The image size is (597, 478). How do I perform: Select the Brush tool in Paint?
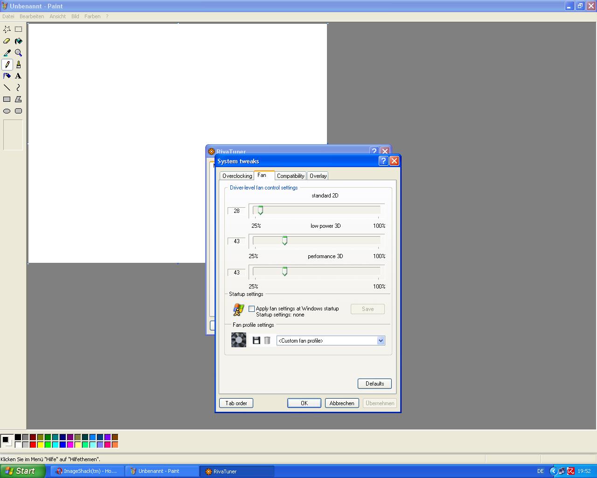pyautogui.click(x=19, y=64)
